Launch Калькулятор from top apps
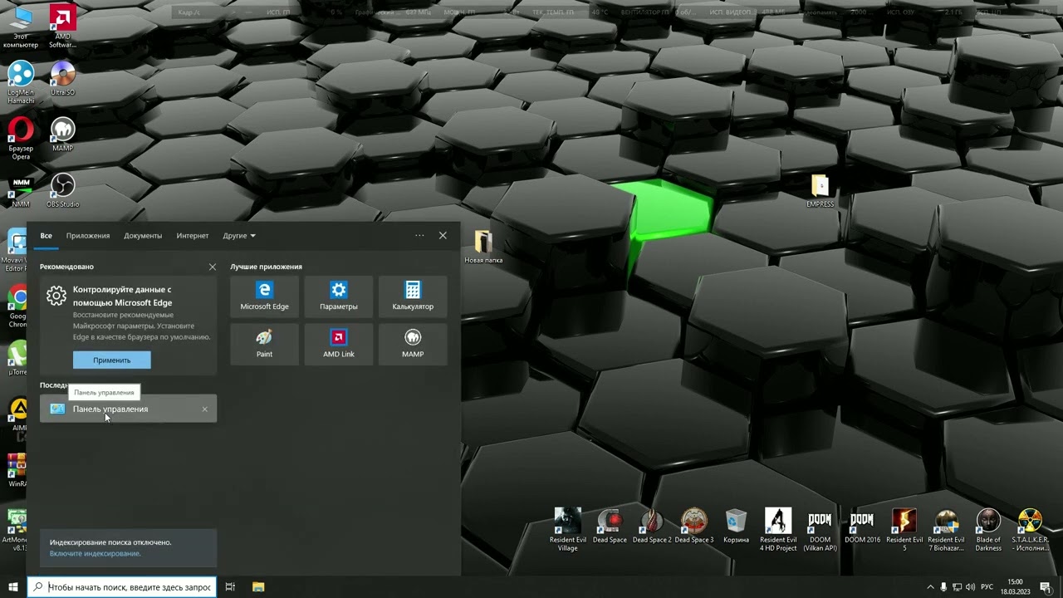The image size is (1063, 598). click(413, 296)
